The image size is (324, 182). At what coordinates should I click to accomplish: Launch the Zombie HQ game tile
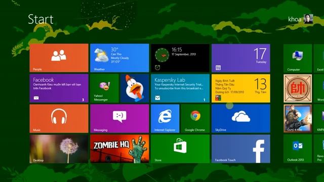tap(119, 149)
